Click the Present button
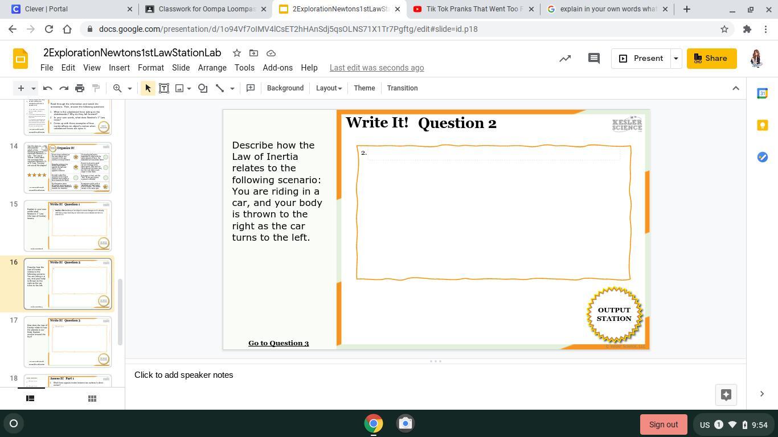Viewport: 778px width, 437px height. 641,59
